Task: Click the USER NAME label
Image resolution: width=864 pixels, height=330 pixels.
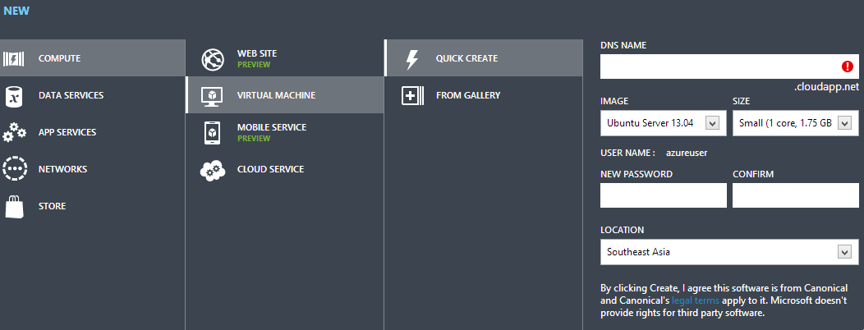Action: 627,153
